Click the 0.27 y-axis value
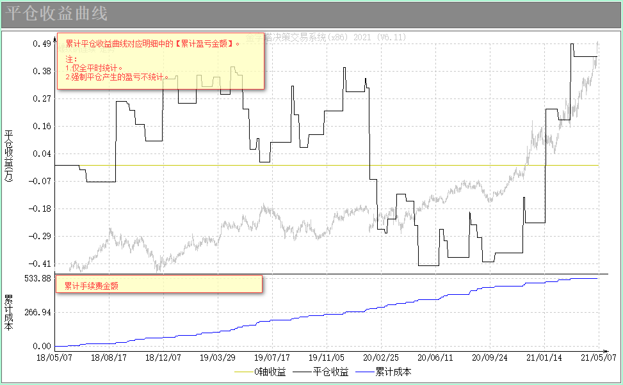Viewport: 623px width, 385px height. [42, 99]
